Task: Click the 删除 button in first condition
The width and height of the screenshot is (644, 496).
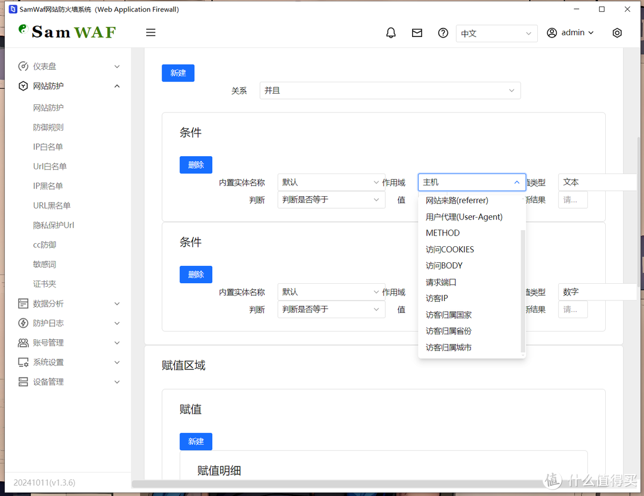Action: pyautogui.click(x=196, y=165)
